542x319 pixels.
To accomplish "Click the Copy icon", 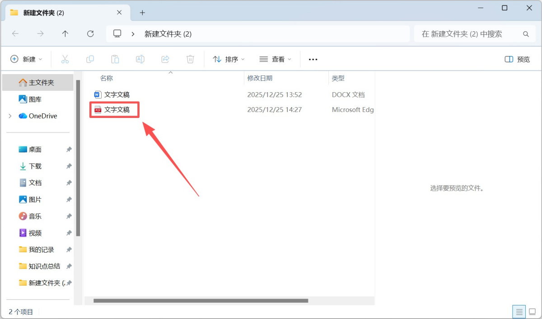I will tap(90, 59).
